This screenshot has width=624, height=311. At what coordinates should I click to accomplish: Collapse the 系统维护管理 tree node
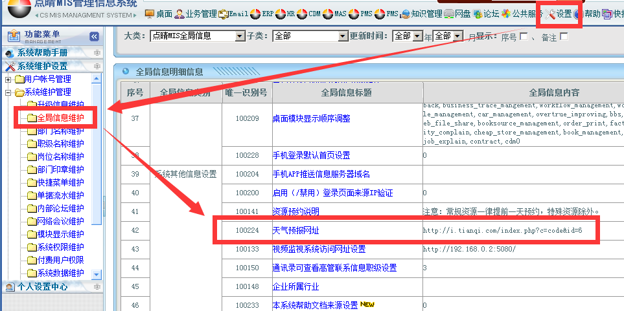(x=8, y=92)
